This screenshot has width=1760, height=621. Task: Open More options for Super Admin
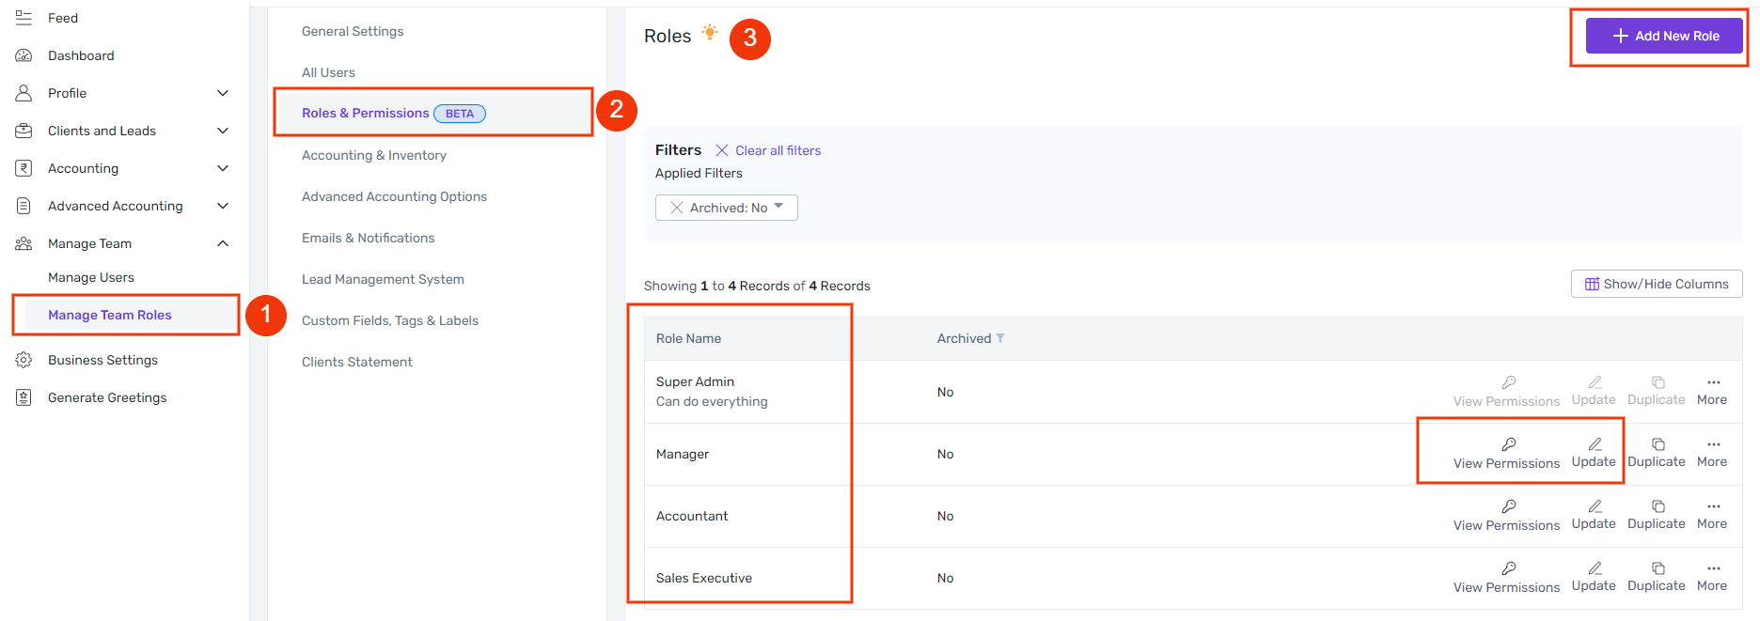[1713, 382]
